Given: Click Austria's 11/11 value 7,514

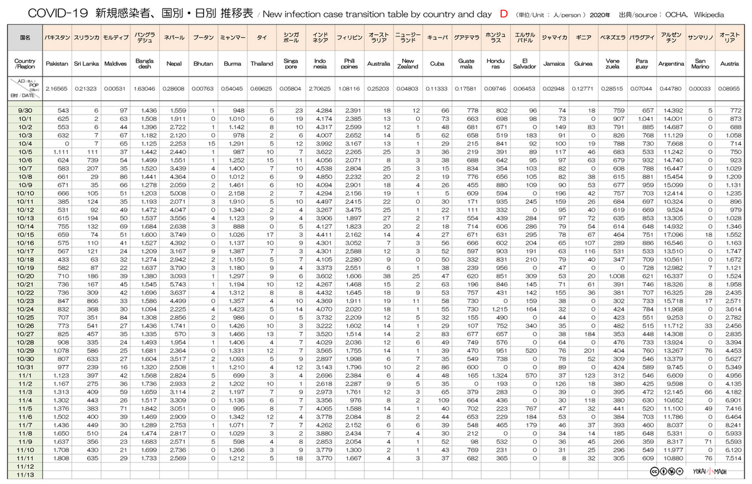Looking at the screenshot, I should [733, 458].
